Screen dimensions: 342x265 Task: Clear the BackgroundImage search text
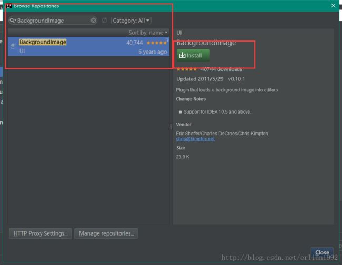(93, 21)
